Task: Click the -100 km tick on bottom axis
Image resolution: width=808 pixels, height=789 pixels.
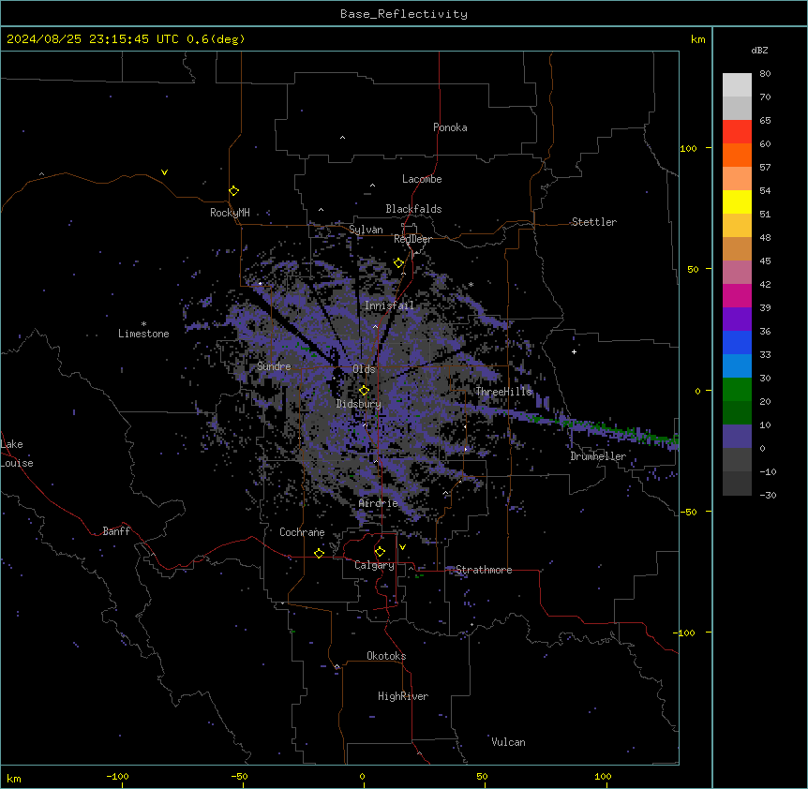Action: pyautogui.click(x=117, y=776)
